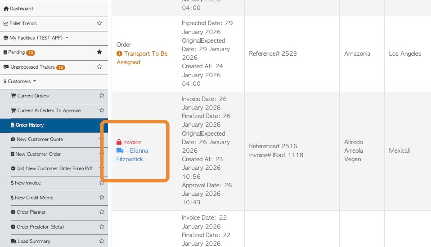Image resolution: width=431 pixels, height=247 pixels.
Task: Click the Pending count badge
Action: (31, 53)
